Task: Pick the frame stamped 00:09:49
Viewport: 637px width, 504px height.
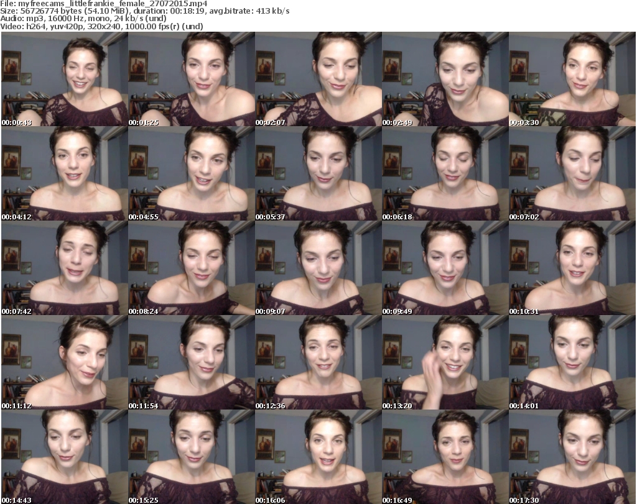Action: pyautogui.click(x=445, y=268)
